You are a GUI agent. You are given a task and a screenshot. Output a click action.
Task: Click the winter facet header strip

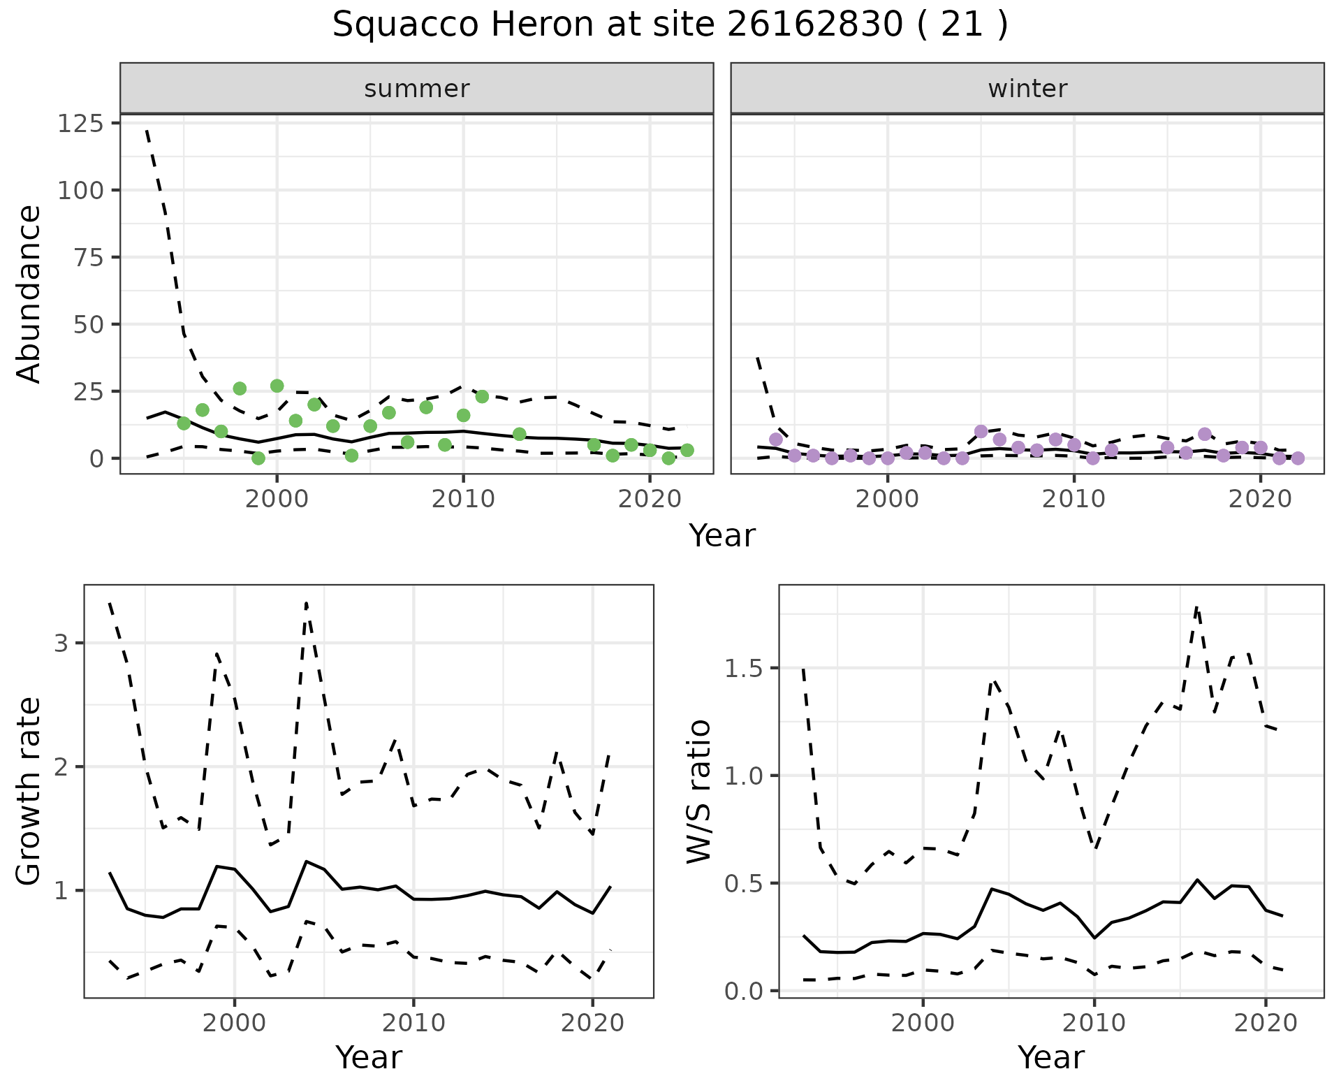click(x=1027, y=89)
